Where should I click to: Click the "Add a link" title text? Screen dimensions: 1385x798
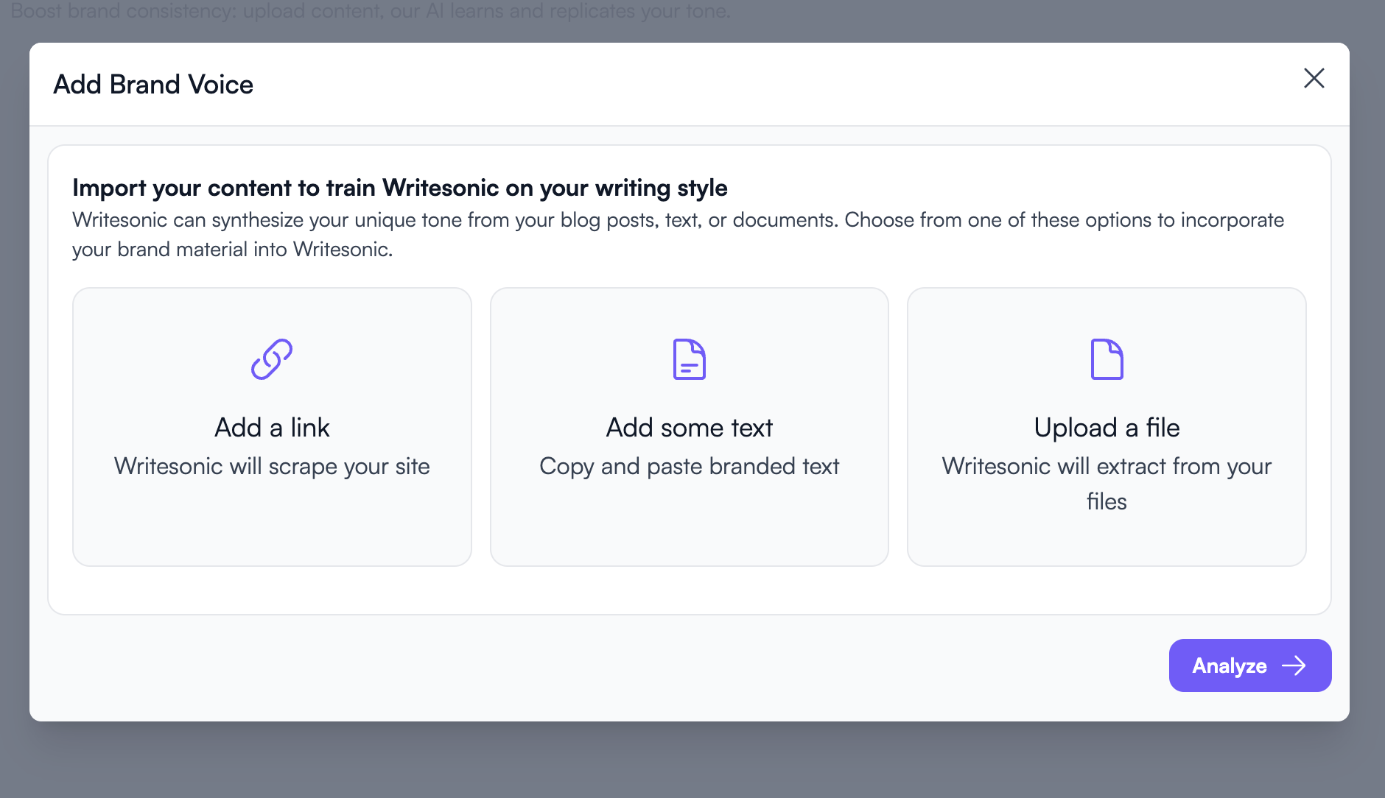(272, 428)
